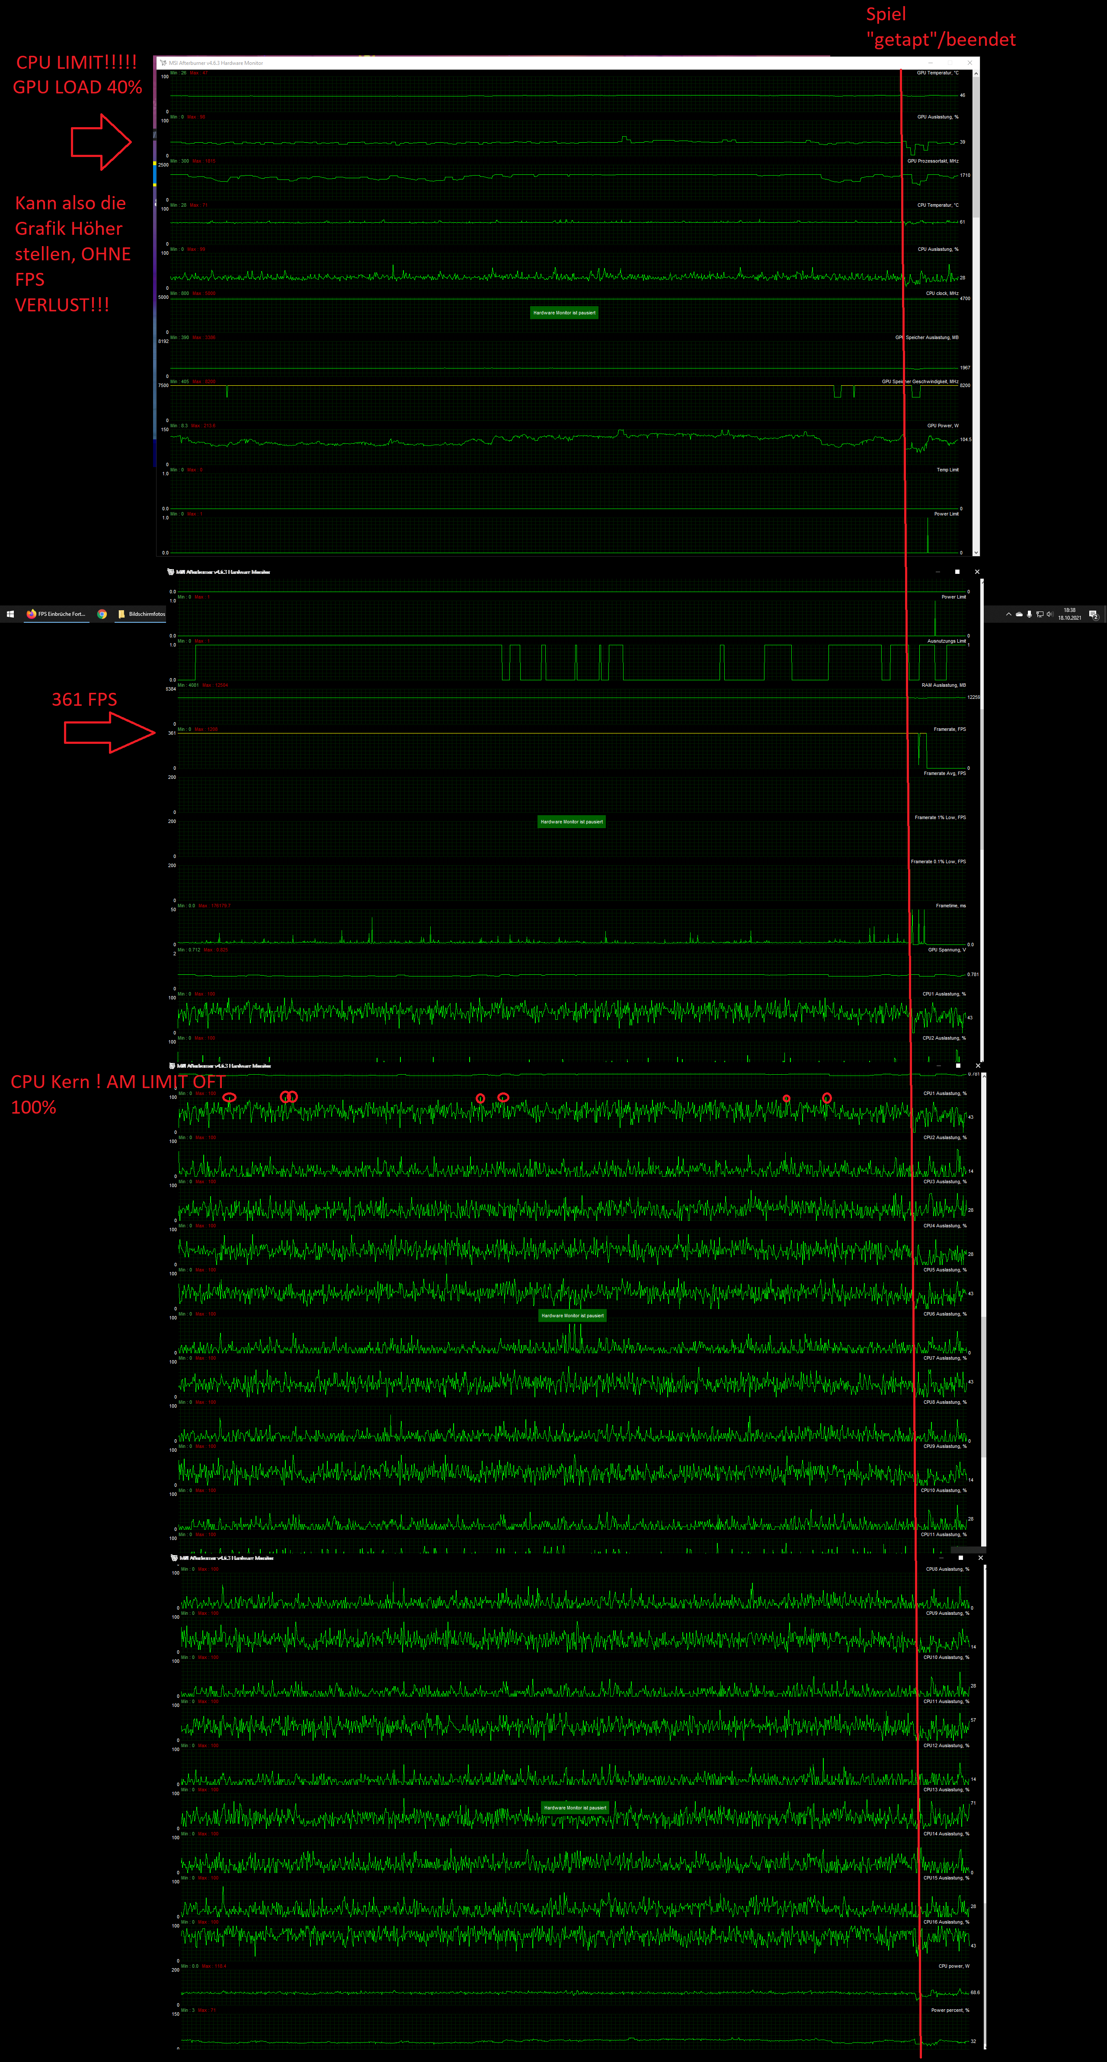Click the microphone icon in system tray
The height and width of the screenshot is (2062, 1107).
[1029, 614]
